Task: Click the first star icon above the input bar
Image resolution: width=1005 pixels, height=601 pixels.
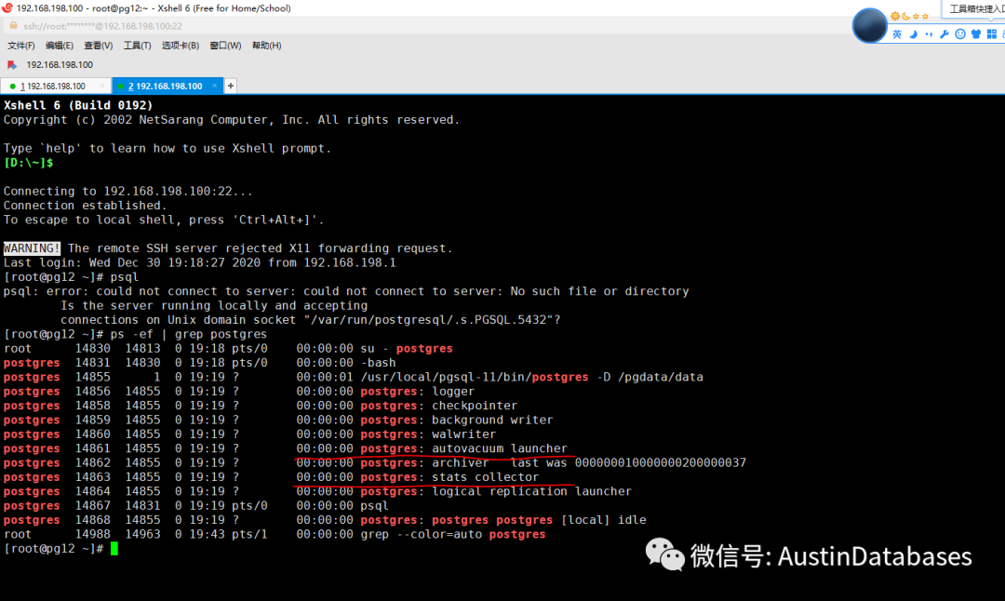Action: click(x=916, y=17)
